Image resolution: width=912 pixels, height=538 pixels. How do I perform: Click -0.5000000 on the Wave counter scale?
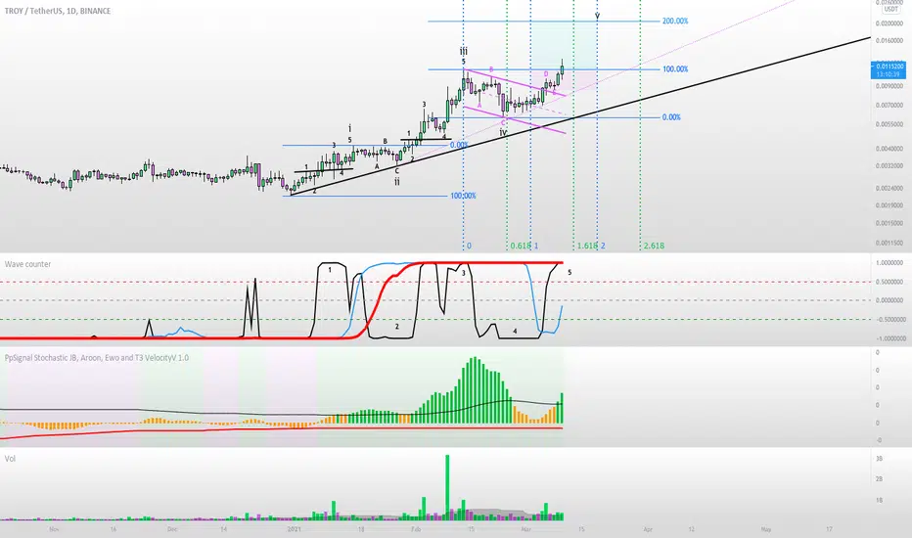tap(890, 319)
